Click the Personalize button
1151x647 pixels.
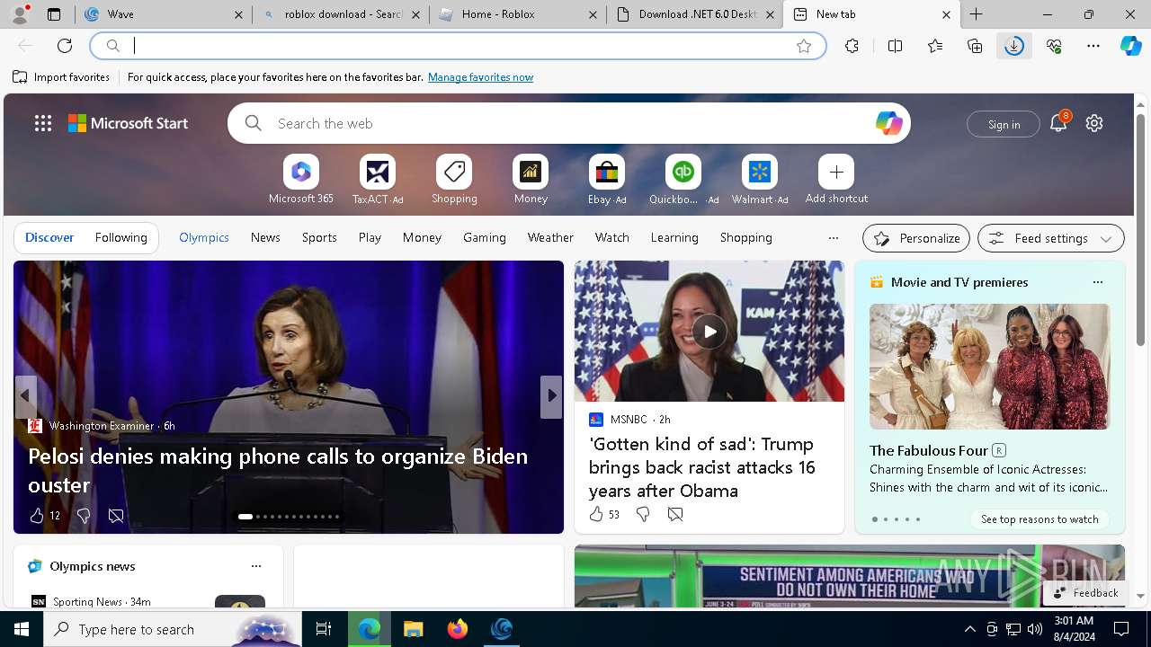point(916,238)
